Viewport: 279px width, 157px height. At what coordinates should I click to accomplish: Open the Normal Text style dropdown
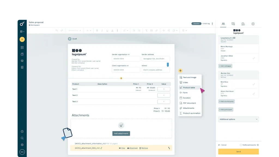point(74,30)
